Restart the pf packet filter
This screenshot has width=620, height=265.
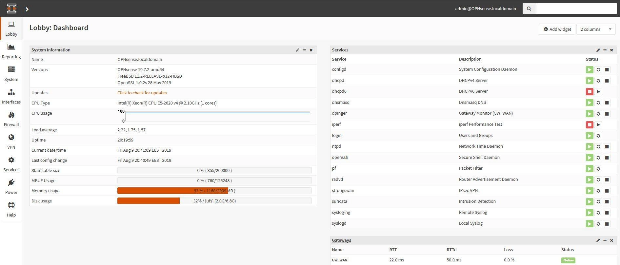[598, 169]
